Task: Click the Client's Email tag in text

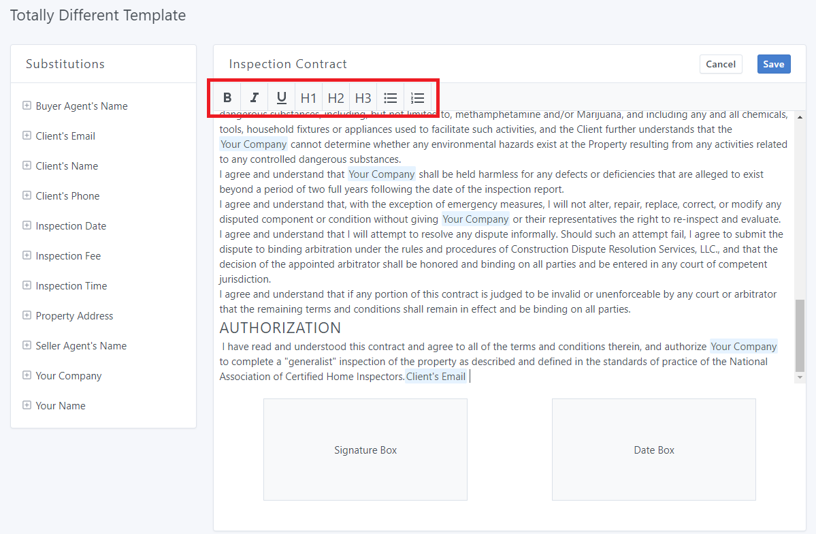Action: [x=436, y=377]
